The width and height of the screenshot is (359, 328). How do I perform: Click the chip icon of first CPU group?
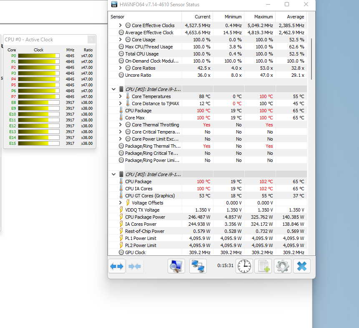121,89
